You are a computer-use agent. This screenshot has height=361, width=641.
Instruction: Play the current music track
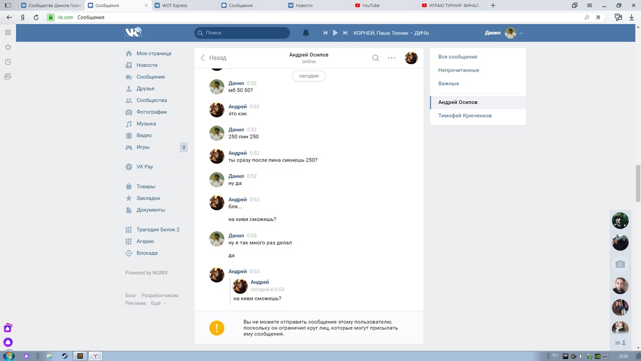point(335,33)
